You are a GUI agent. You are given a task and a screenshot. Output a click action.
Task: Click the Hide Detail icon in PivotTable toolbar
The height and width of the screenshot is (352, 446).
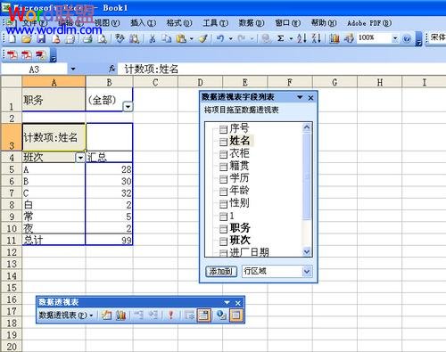[x=138, y=315]
